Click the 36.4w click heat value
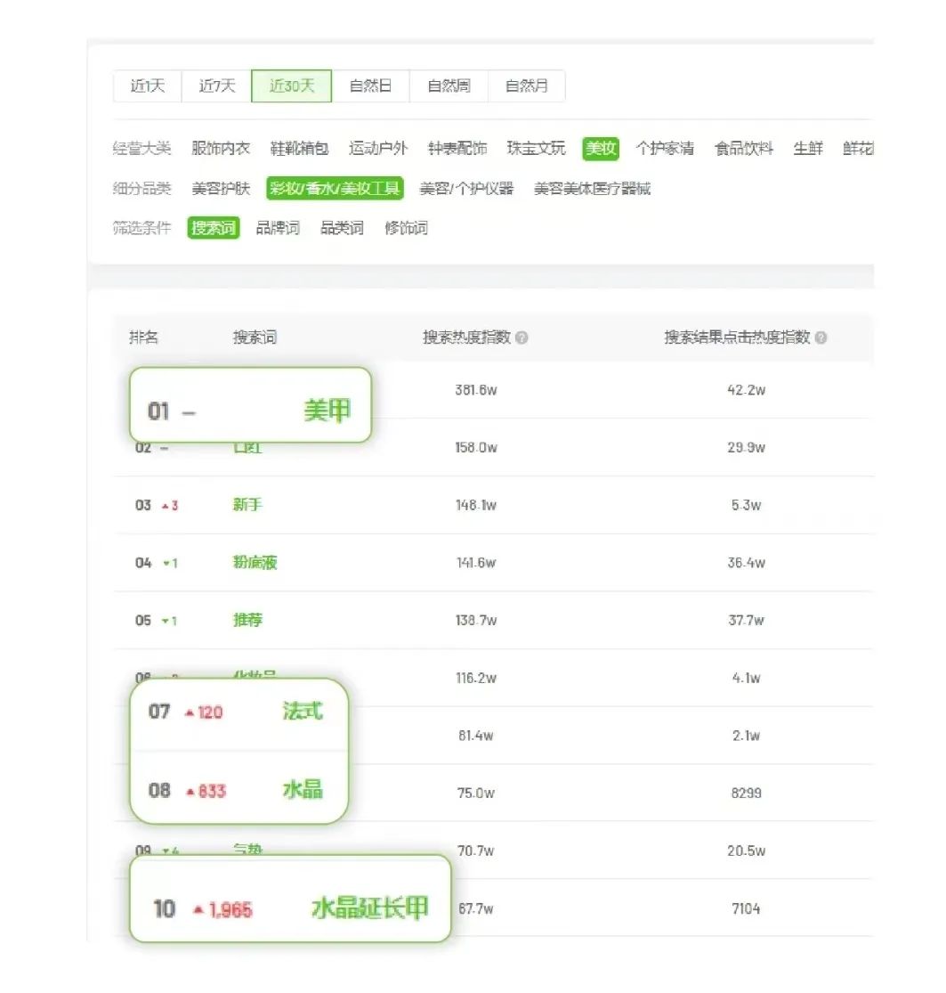The height and width of the screenshot is (993, 946). point(746,563)
